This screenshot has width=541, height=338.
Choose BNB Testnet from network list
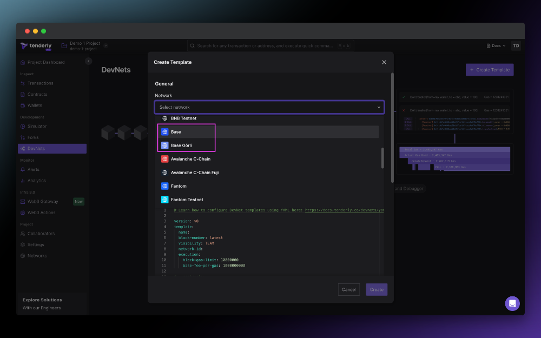(x=270, y=118)
